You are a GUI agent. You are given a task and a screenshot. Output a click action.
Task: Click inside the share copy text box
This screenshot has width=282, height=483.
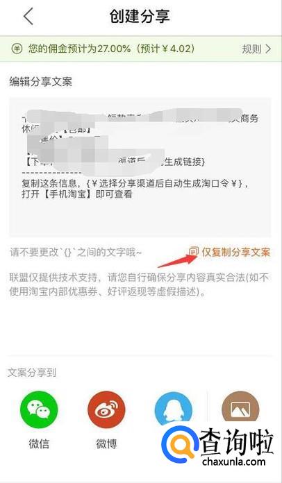point(140,167)
